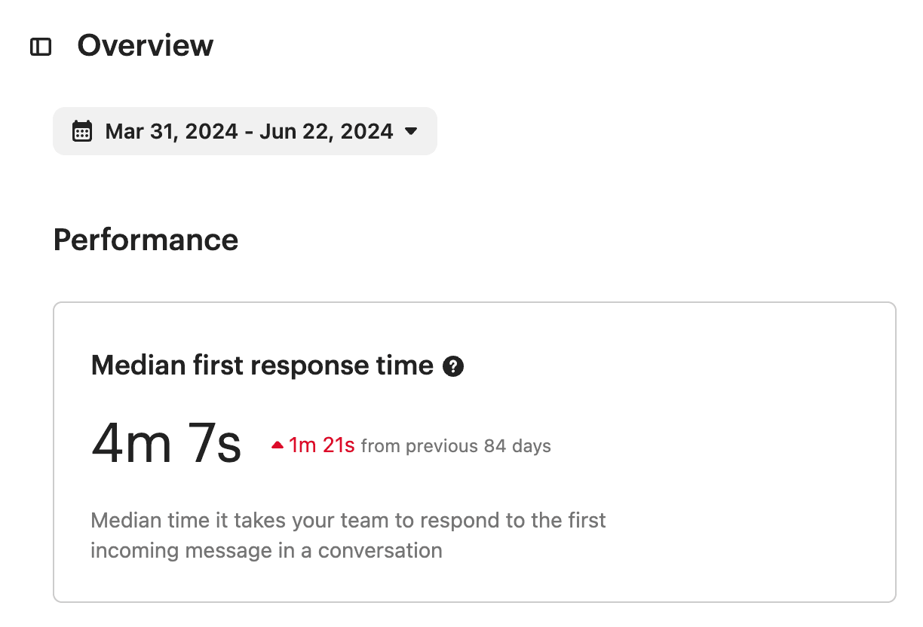Image resolution: width=923 pixels, height=627 pixels.
Task: Click "incoming message in a conversation" text
Action: tap(266, 550)
